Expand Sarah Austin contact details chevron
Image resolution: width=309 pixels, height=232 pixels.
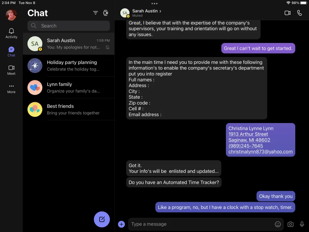pyautogui.click(x=160, y=11)
